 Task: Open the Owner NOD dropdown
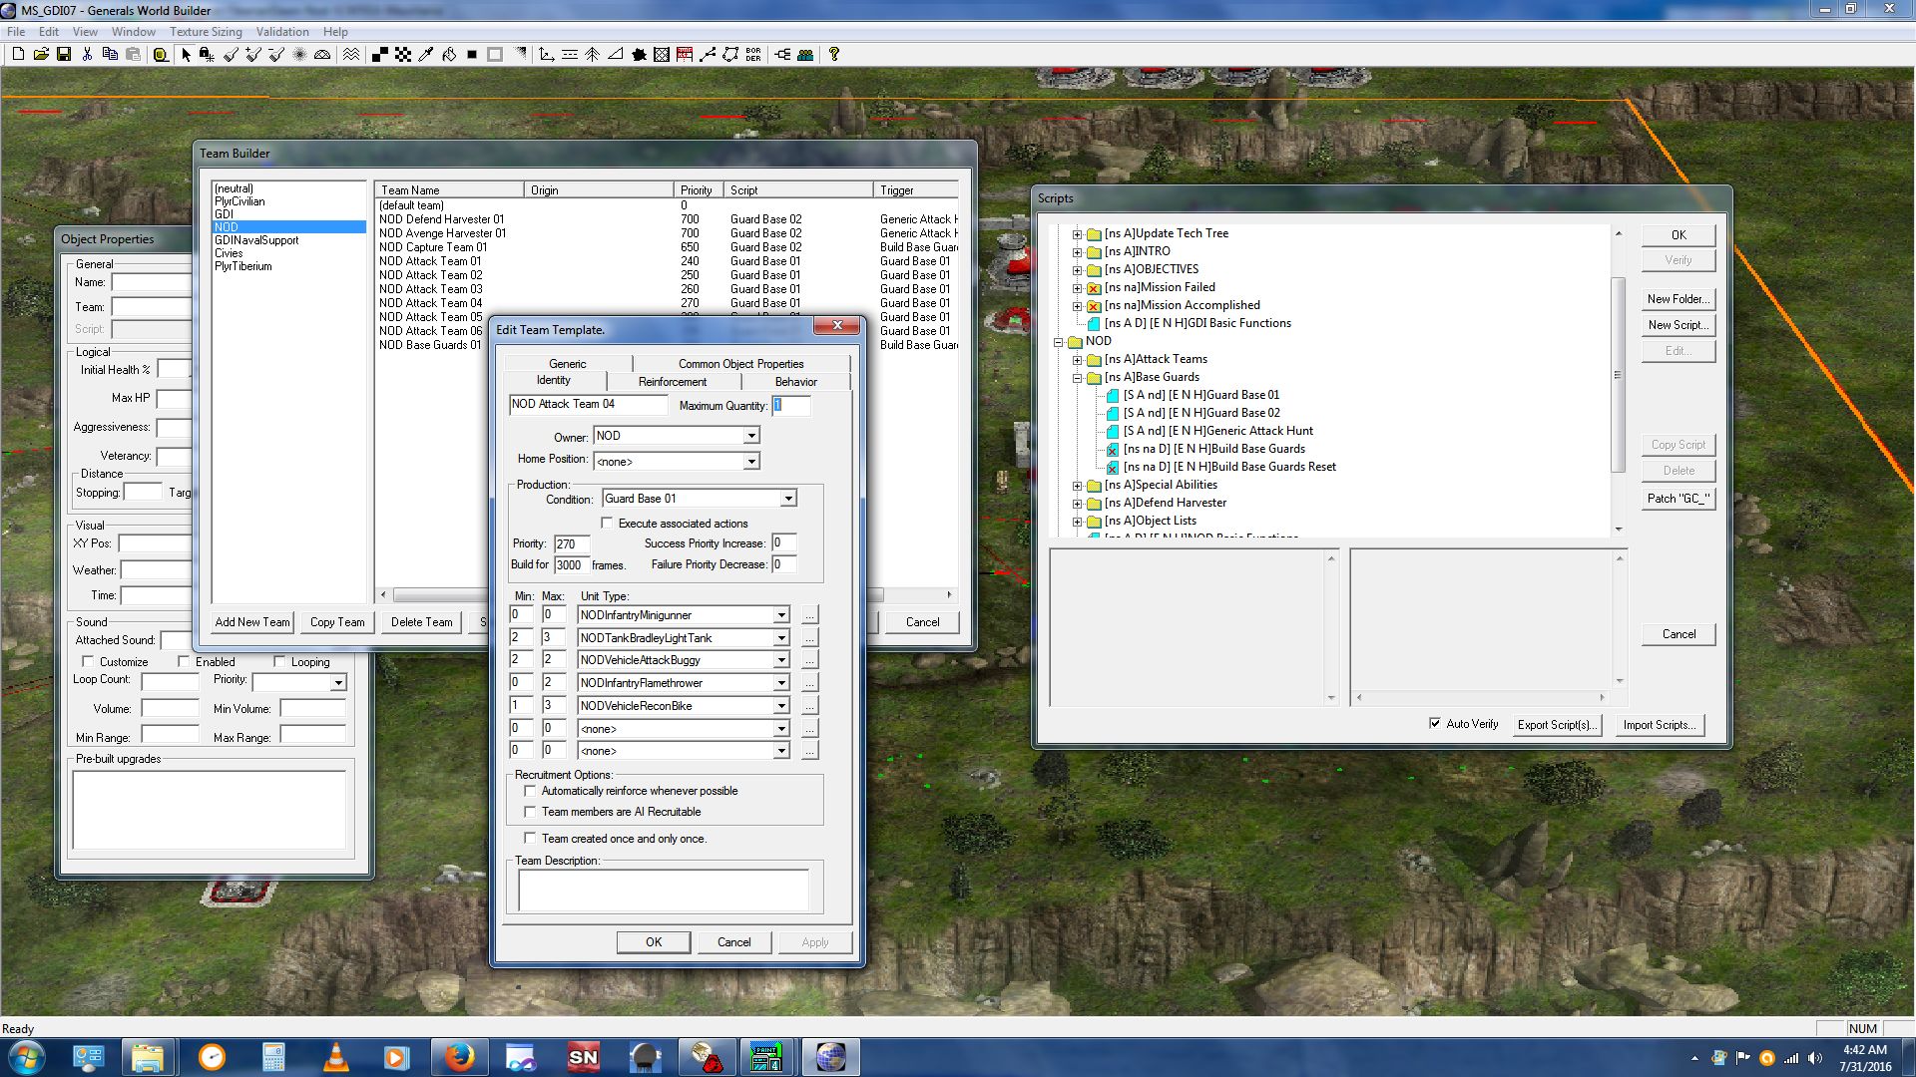(750, 436)
